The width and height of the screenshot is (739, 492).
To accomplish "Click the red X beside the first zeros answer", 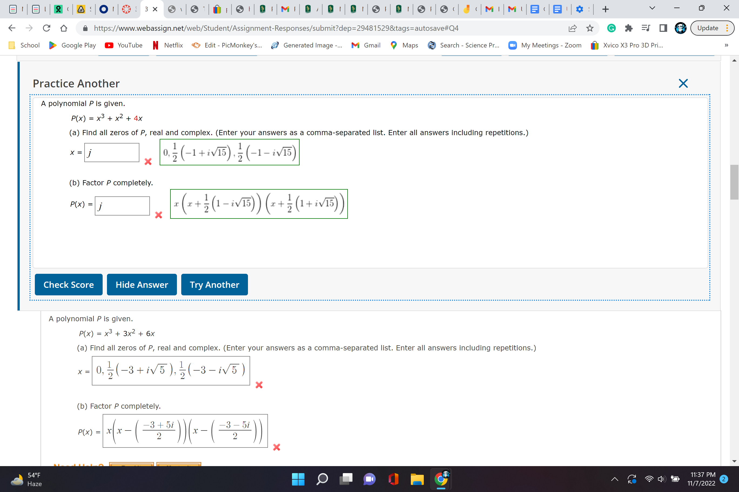I will click(148, 162).
